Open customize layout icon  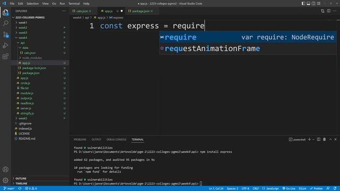[319, 4]
